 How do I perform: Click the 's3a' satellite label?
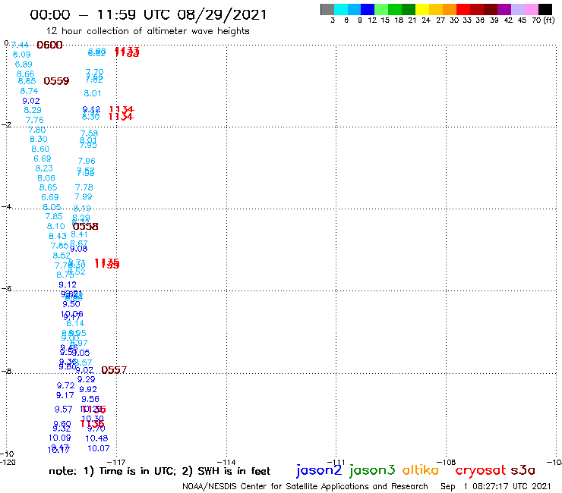[523, 470]
